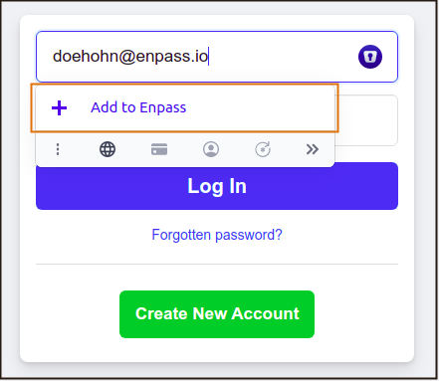The image size is (439, 381).
Task: Click the purple plus icon
Action: point(60,107)
